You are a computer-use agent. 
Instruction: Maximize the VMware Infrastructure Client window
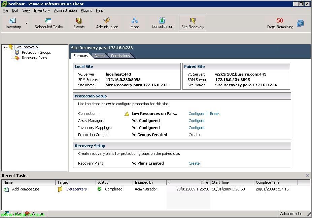301,4
